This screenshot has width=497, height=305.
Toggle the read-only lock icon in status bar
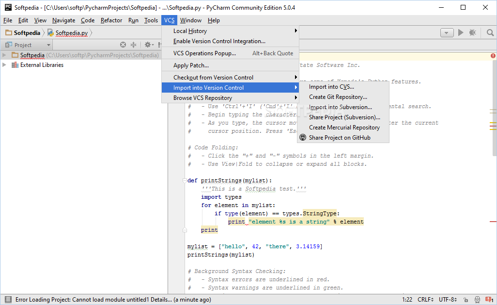coord(466,300)
